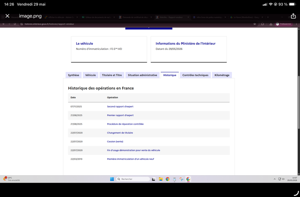
Task: Click the Second rapport d'expert link
Action: click(x=120, y=107)
